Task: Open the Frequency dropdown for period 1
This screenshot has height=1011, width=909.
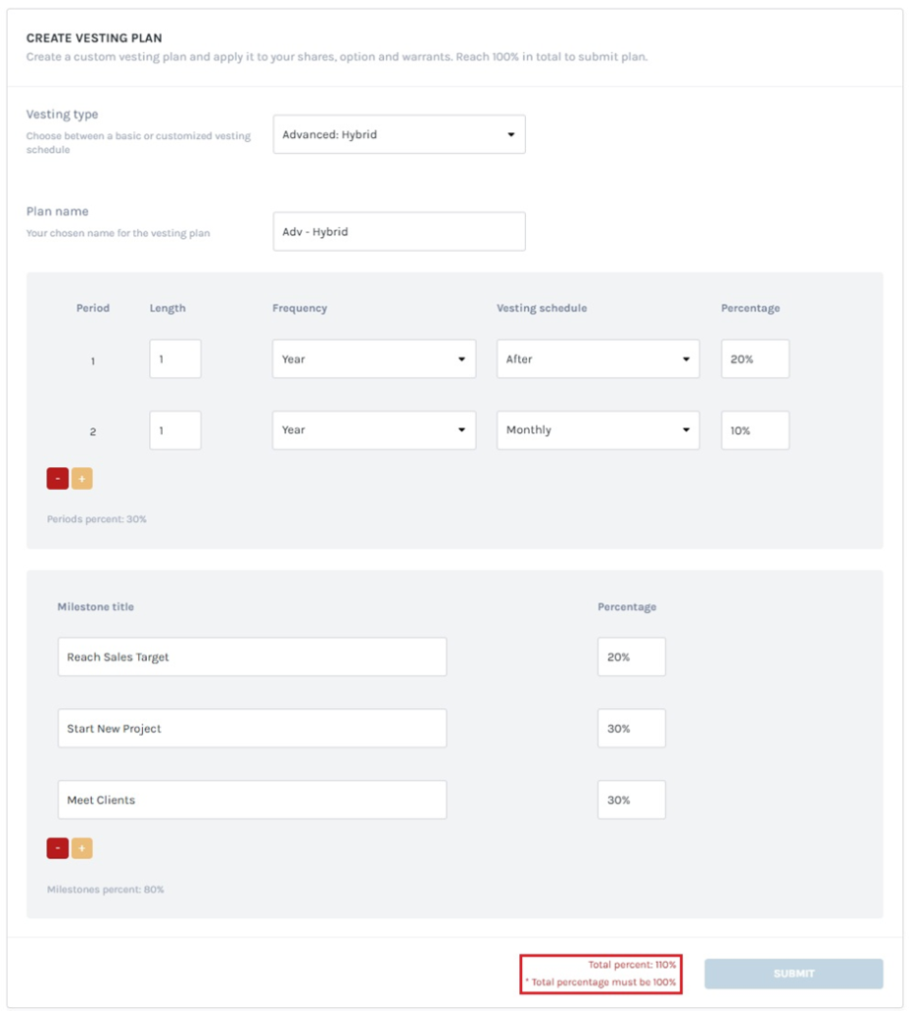Action: click(x=373, y=358)
